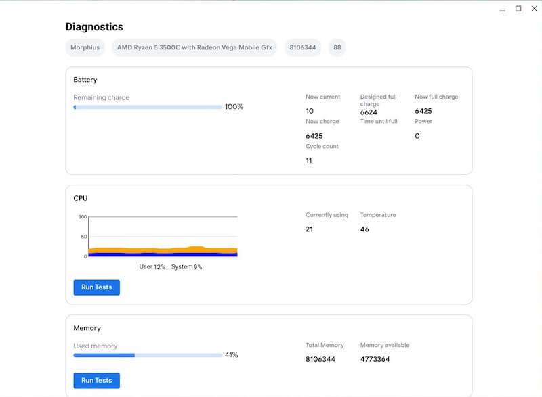Image resolution: width=542 pixels, height=397 pixels.
Task: Select the AMD Ryzen 5 3500C chip
Action: (194, 48)
